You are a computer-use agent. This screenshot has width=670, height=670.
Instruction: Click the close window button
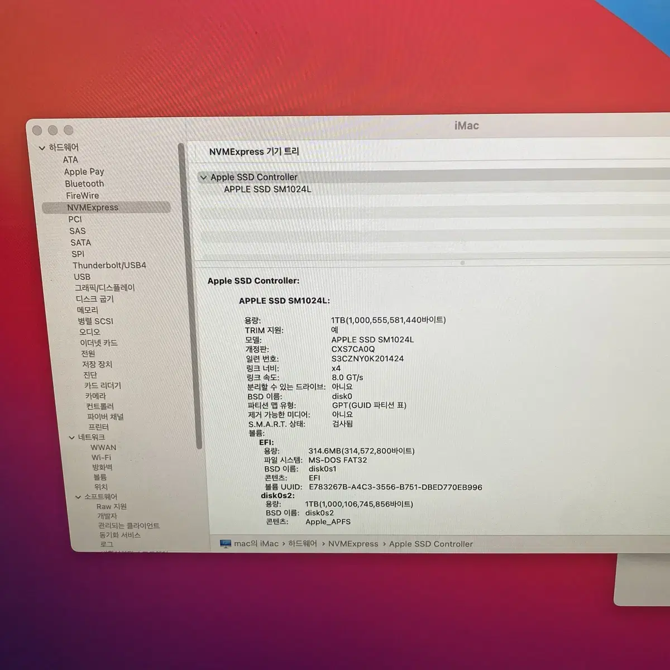[x=37, y=131]
